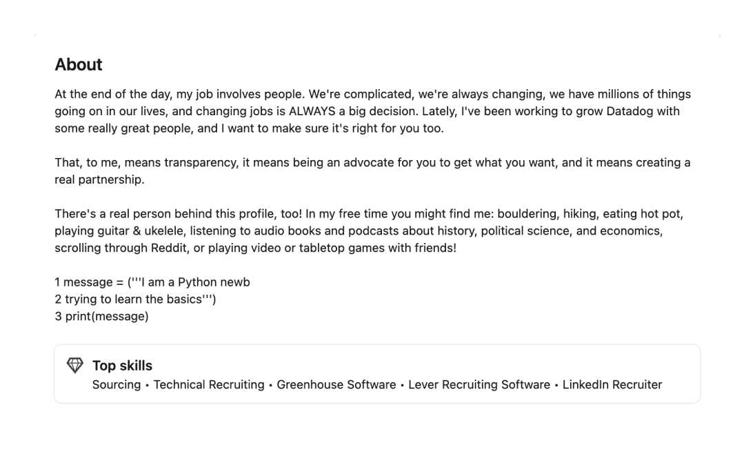Click the Technical Recruiting skill
The image size is (755, 452).
point(208,384)
